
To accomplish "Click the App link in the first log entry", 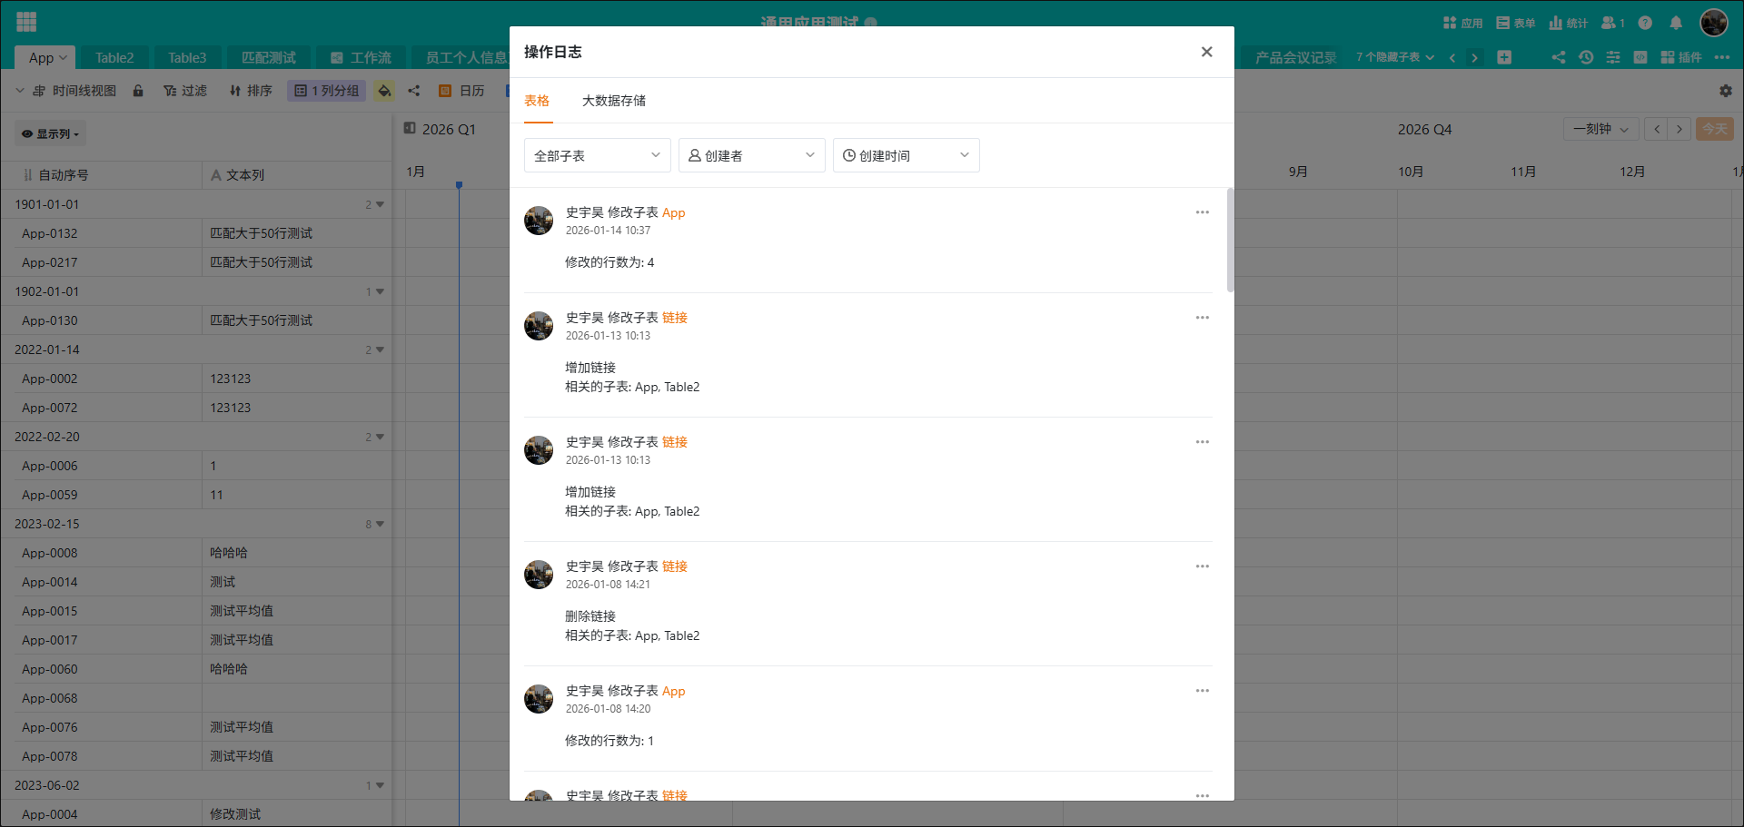I will pyautogui.click(x=673, y=212).
